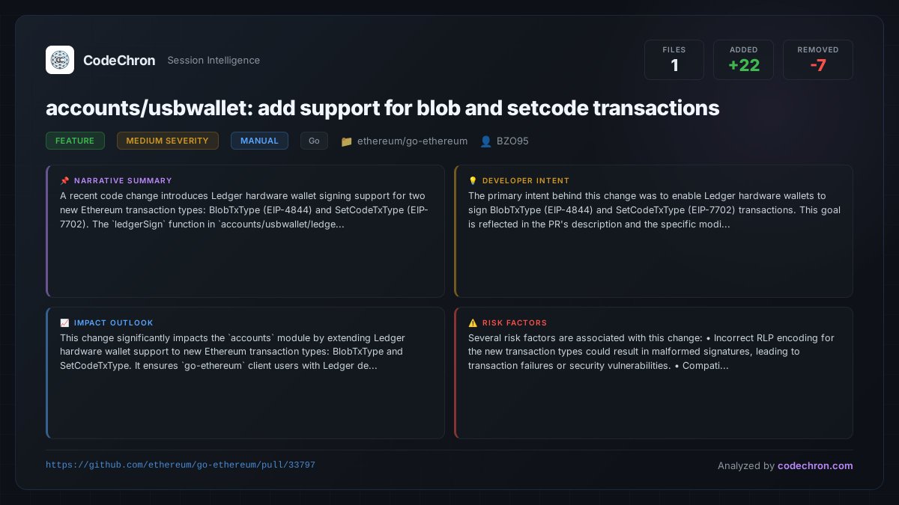Click the Go language tag
The height and width of the screenshot is (505, 899).
click(x=314, y=141)
